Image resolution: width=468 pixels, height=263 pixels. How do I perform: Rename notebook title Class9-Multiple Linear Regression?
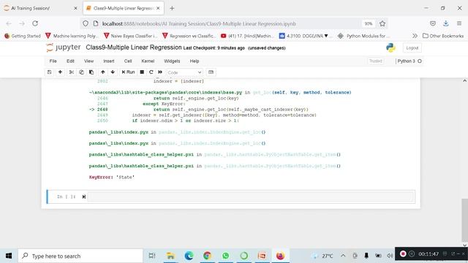(133, 47)
